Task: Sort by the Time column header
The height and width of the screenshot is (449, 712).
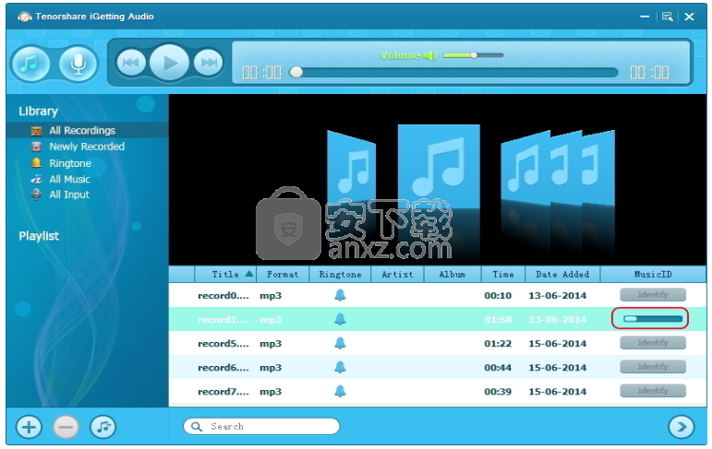Action: pos(503,275)
